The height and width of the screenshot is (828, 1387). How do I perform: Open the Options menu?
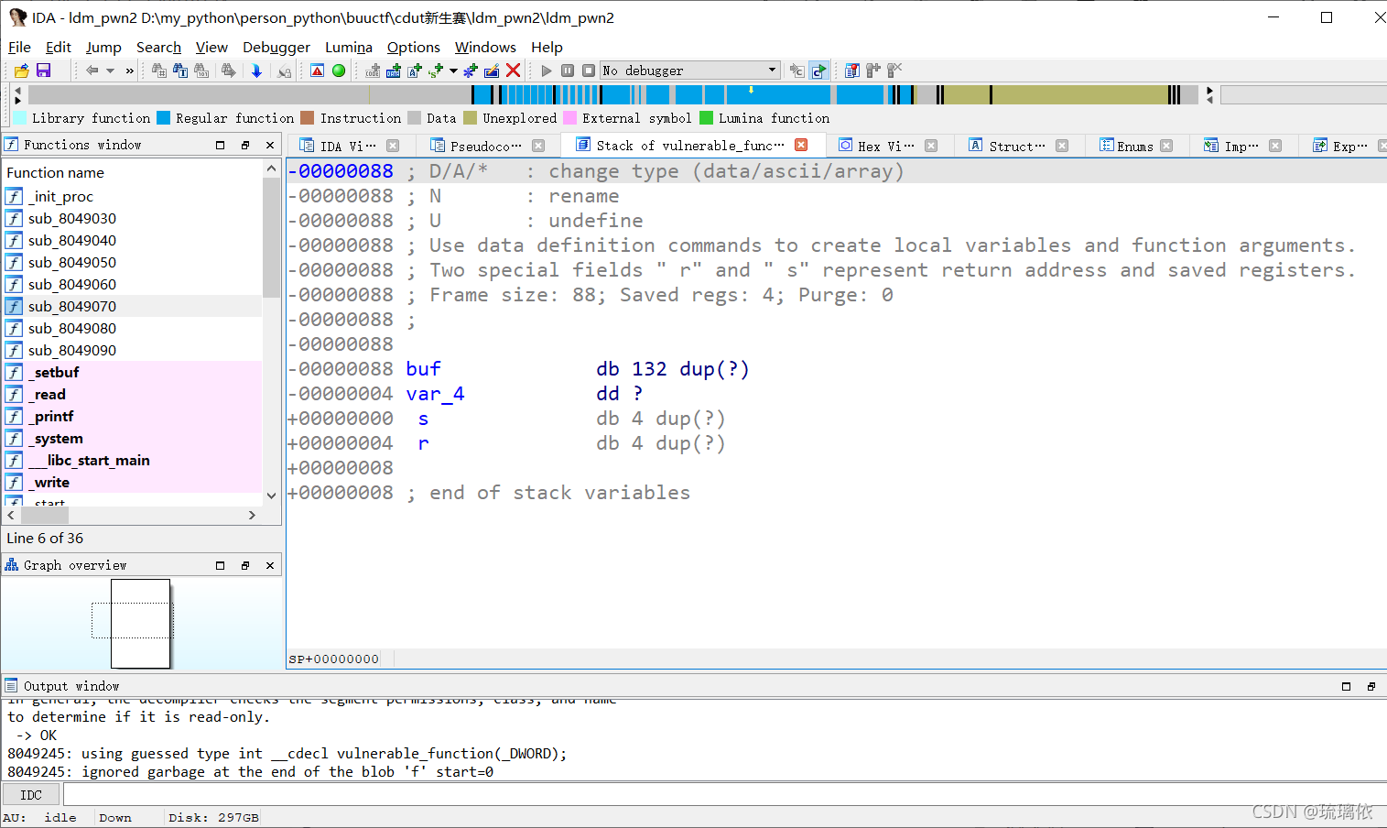tap(413, 47)
